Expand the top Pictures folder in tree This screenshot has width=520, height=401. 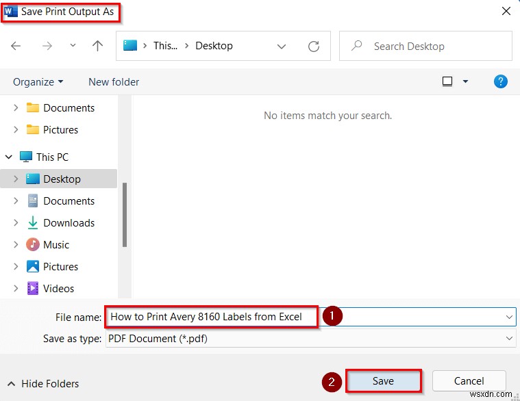[16, 129]
